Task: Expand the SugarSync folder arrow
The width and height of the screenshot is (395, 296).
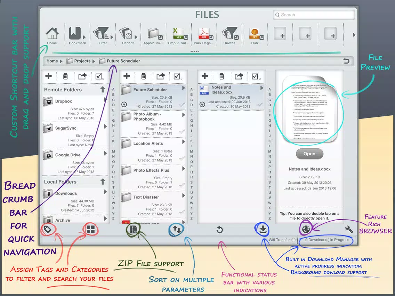Action: [x=105, y=126]
